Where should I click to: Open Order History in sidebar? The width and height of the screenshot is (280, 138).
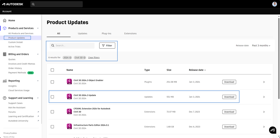pyautogui.click(x=15, y=68)
